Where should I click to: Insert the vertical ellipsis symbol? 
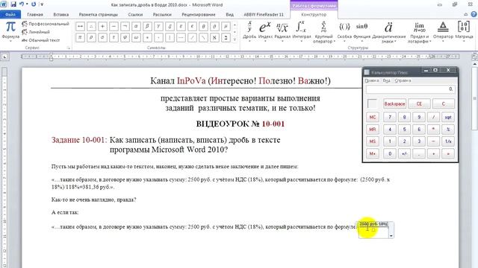[170, 37]
